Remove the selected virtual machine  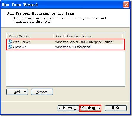click(x=42, y=92)
